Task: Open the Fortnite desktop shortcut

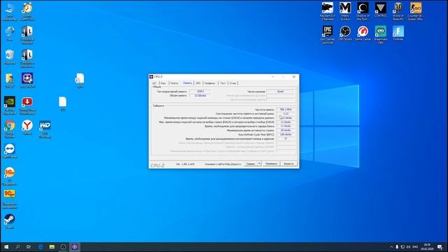Action: coord(398,34)
